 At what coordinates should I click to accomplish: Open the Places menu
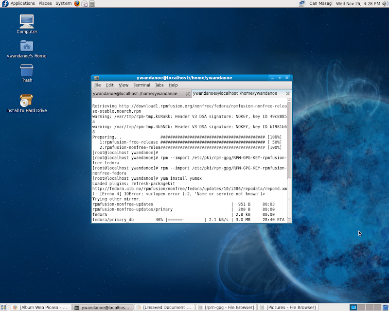[45, 3]
